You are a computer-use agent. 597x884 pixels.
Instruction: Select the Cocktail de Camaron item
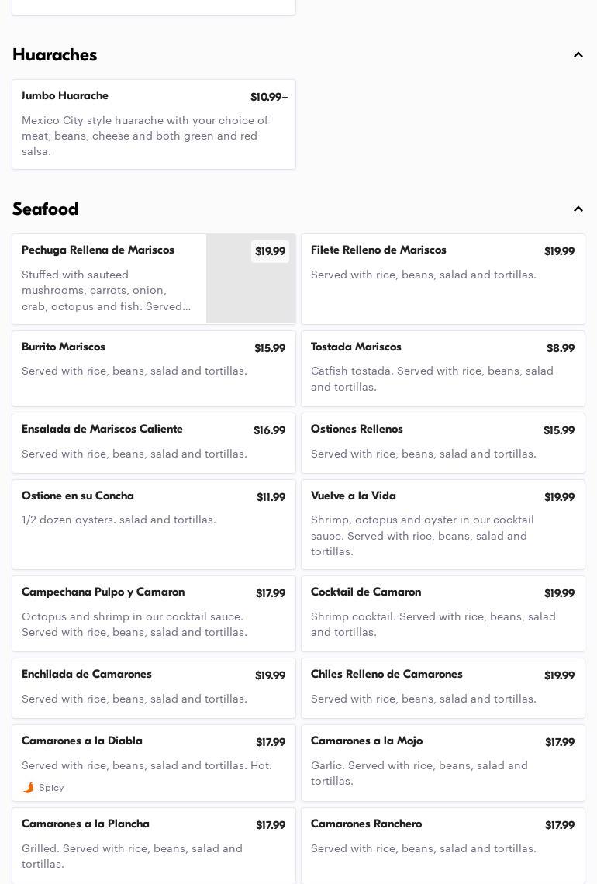[443, 613]
